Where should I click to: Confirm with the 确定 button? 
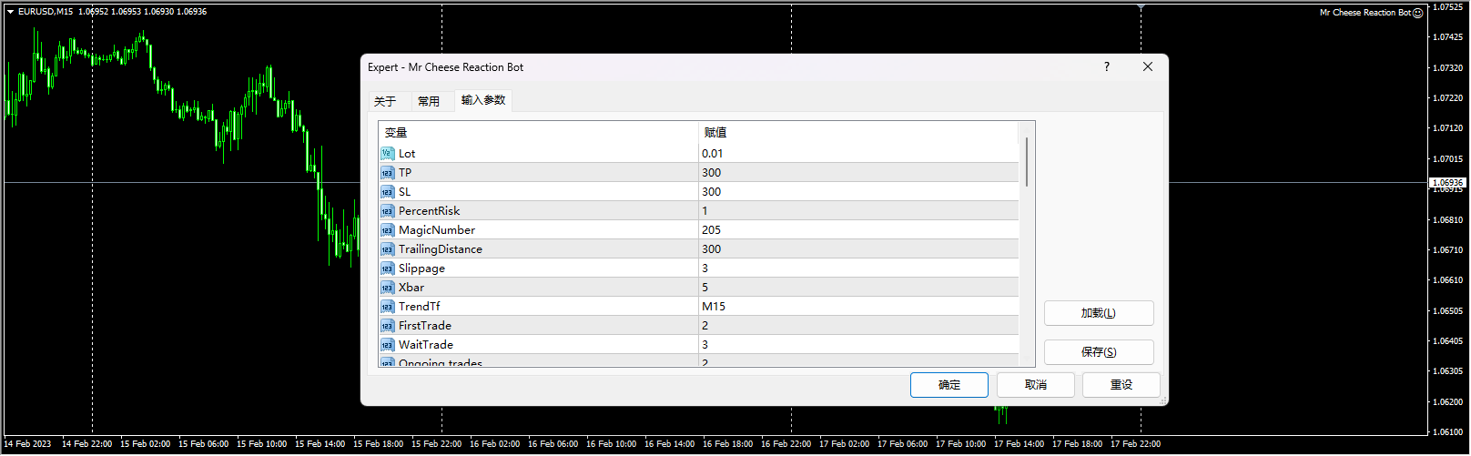coord(949,385)
